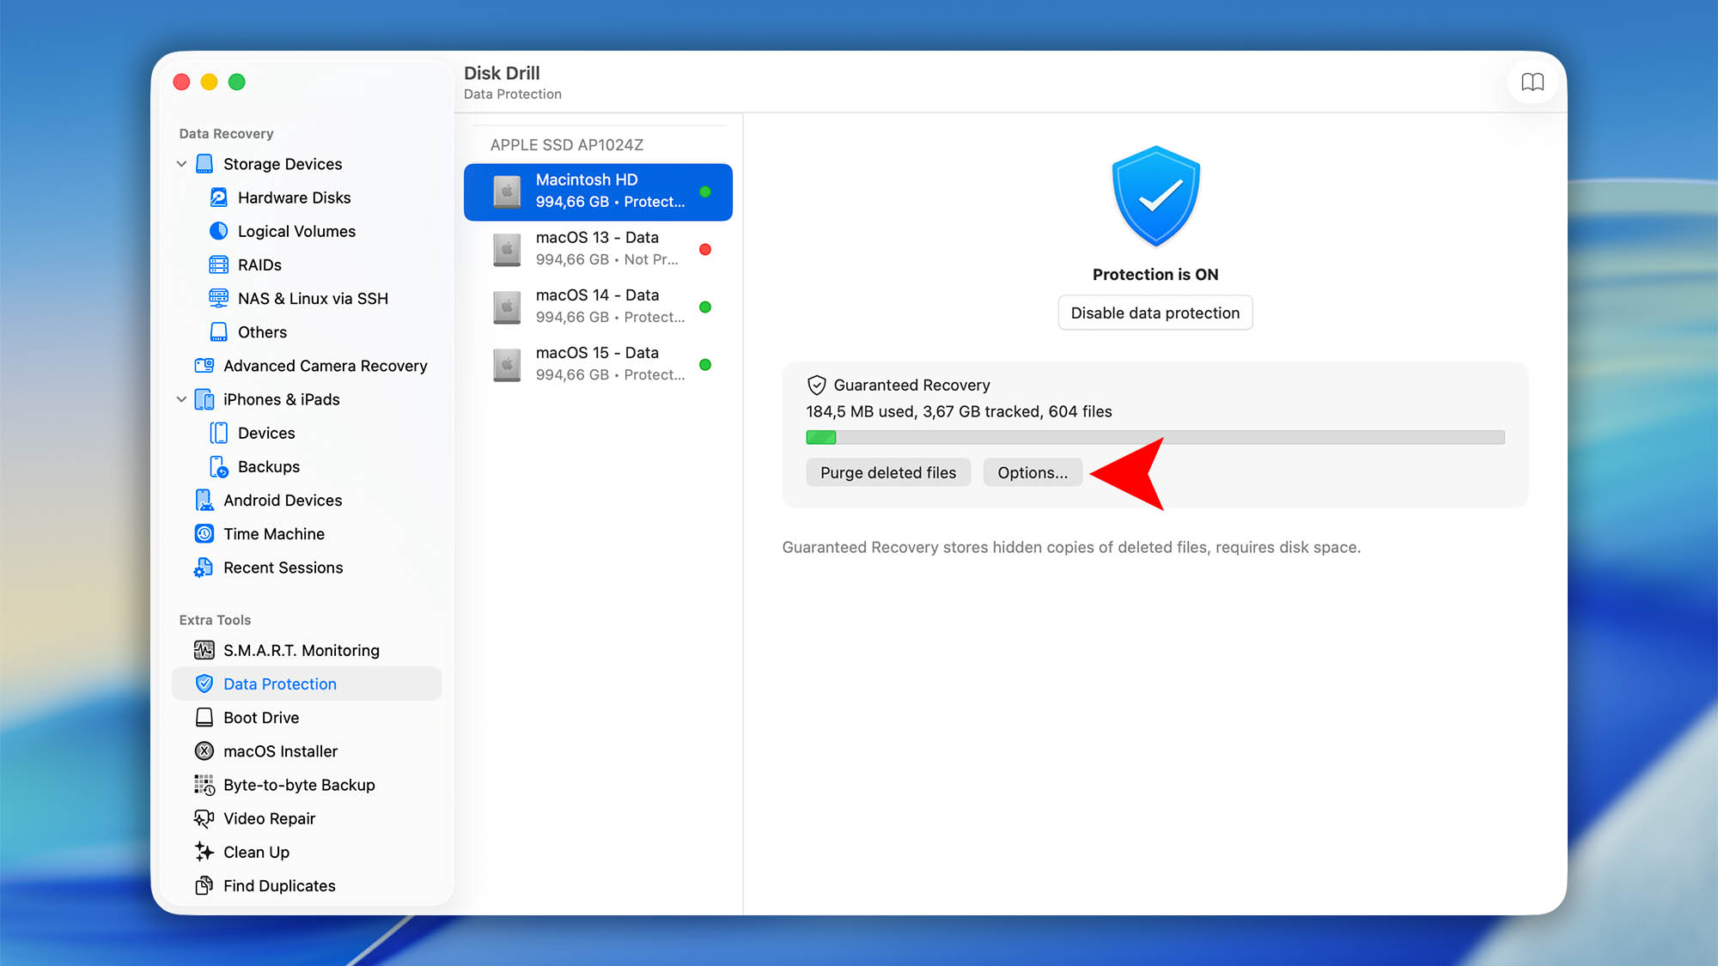
Task: Click the Guaranteed Recovery shield icon
Action: pyautogui.click(x=817, y=386)
